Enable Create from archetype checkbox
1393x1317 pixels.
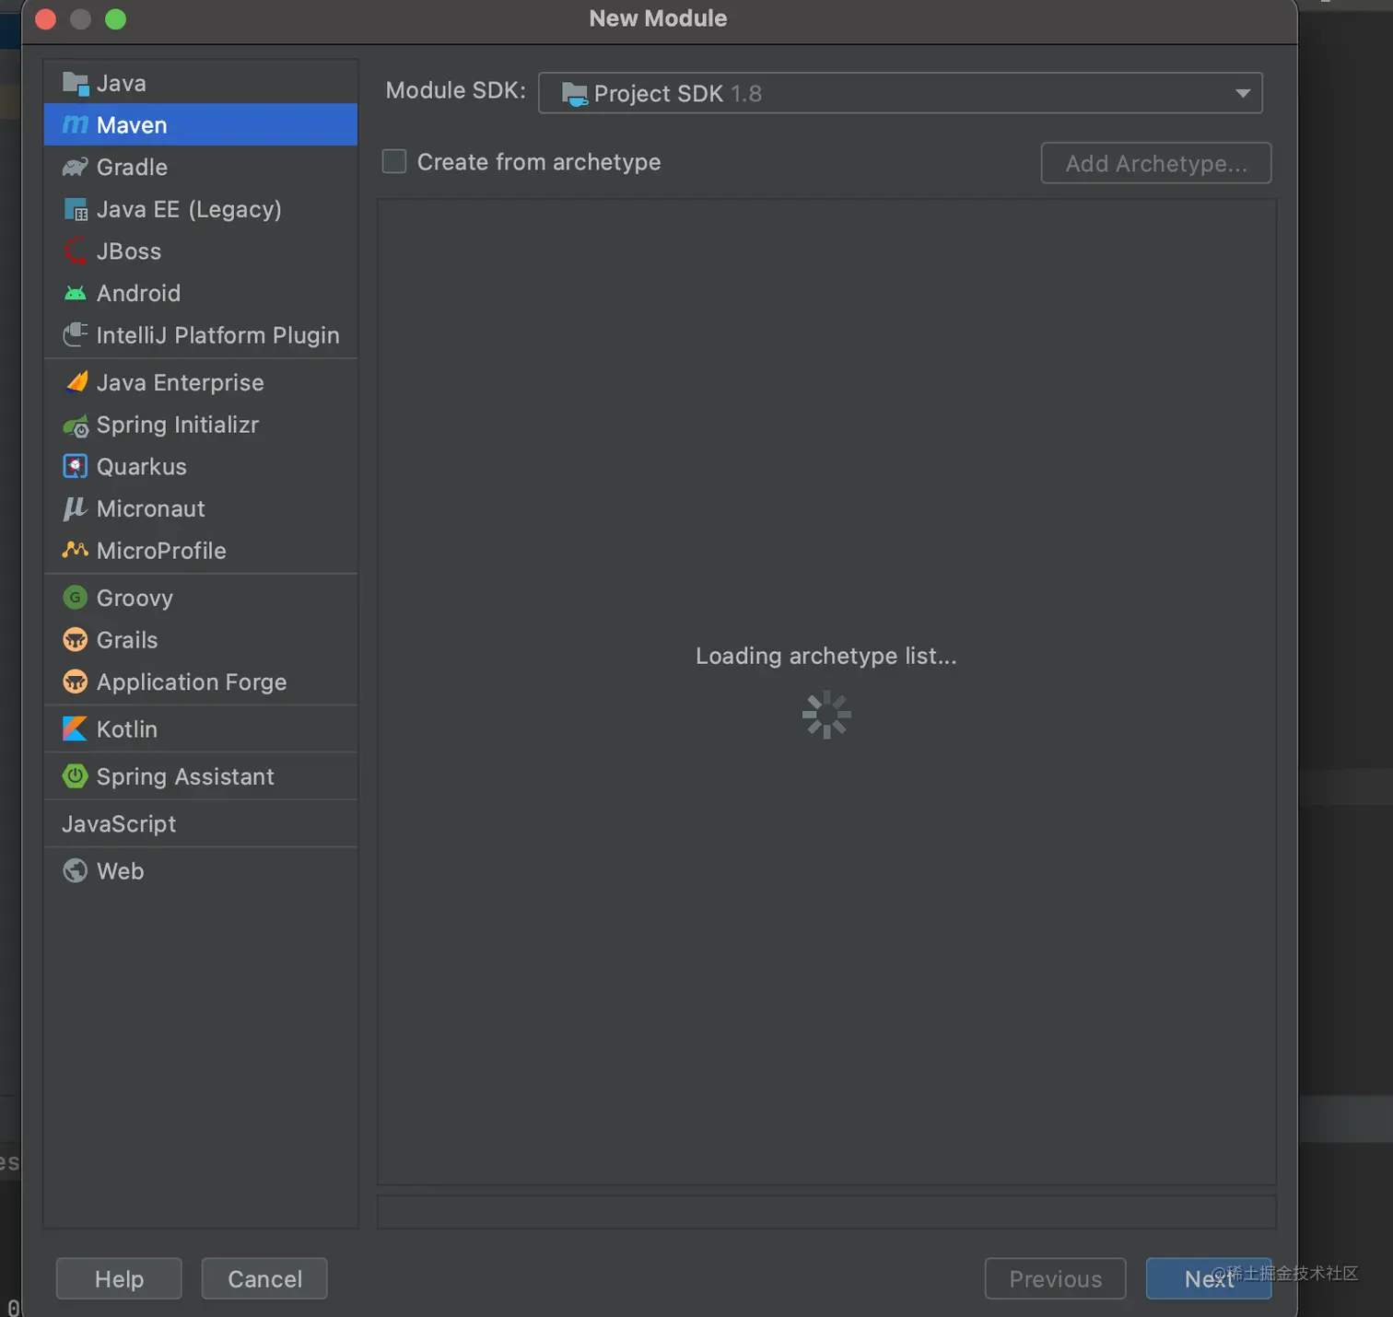[394, 161]
